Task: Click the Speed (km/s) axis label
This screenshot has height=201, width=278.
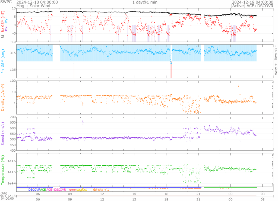Action: coord(3,133)
